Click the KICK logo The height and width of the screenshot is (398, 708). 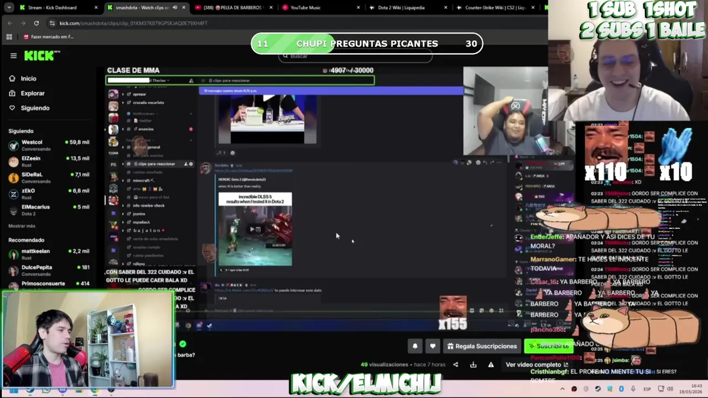(42, 55)
